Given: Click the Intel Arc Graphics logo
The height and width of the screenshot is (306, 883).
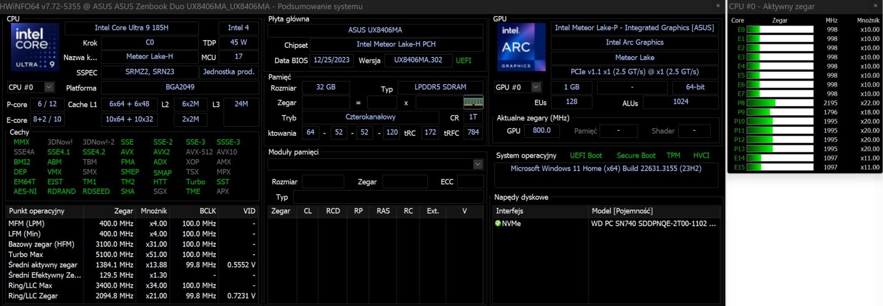Looking at the screenshot, I should click(x=516, y=47).
